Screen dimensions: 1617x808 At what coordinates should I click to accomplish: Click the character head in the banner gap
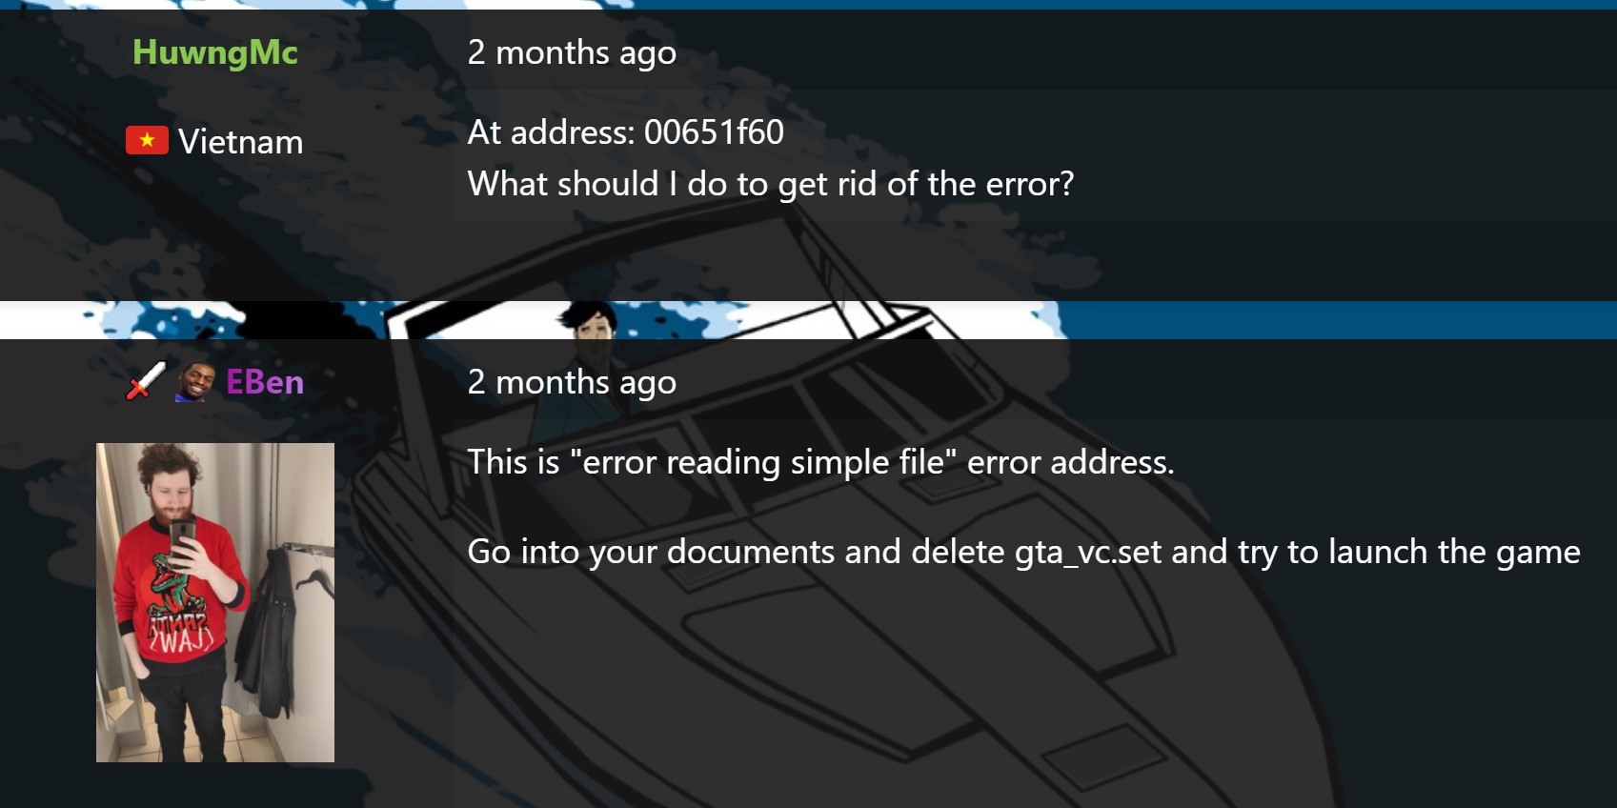tap(588, 320)
